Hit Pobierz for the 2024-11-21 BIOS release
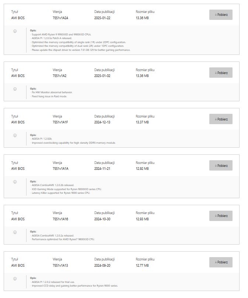 coord(221,165)
